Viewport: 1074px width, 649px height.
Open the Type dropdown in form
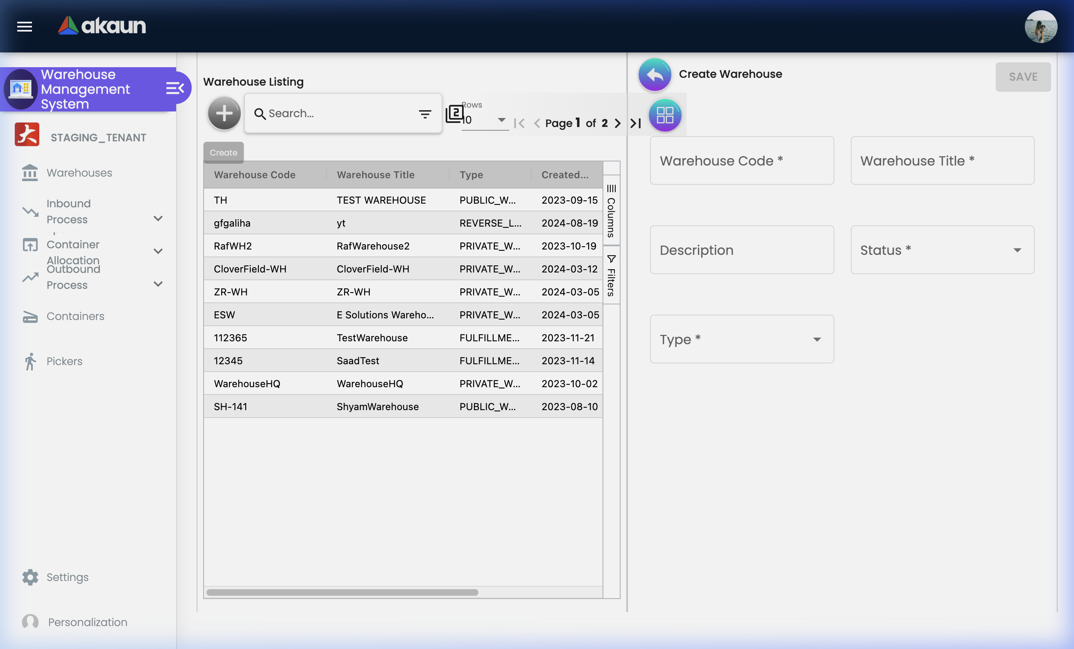point(741,339)
